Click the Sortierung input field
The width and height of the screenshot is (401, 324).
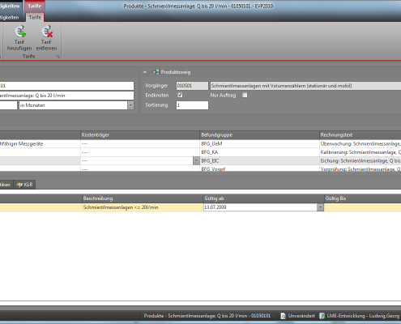pos(192,105)
